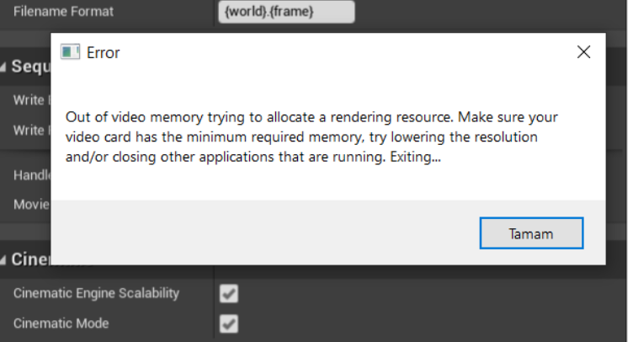The width and height of the screenshot is (633, 342).
Task: Click the Sequ section header text
Action: click(31, 67)
